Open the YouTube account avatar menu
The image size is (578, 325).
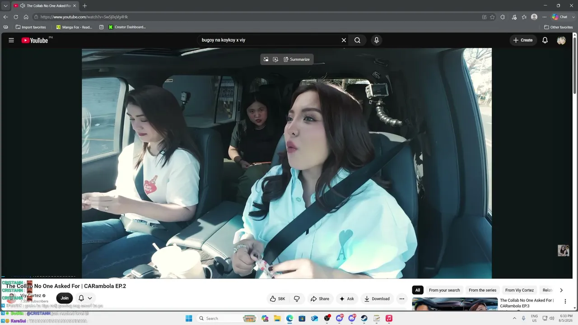[x=561, y=40]
